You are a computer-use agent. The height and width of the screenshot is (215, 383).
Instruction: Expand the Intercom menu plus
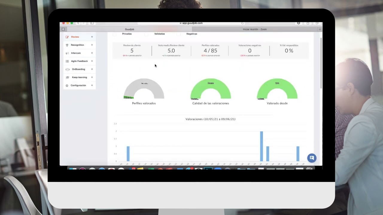coord(92,53)
